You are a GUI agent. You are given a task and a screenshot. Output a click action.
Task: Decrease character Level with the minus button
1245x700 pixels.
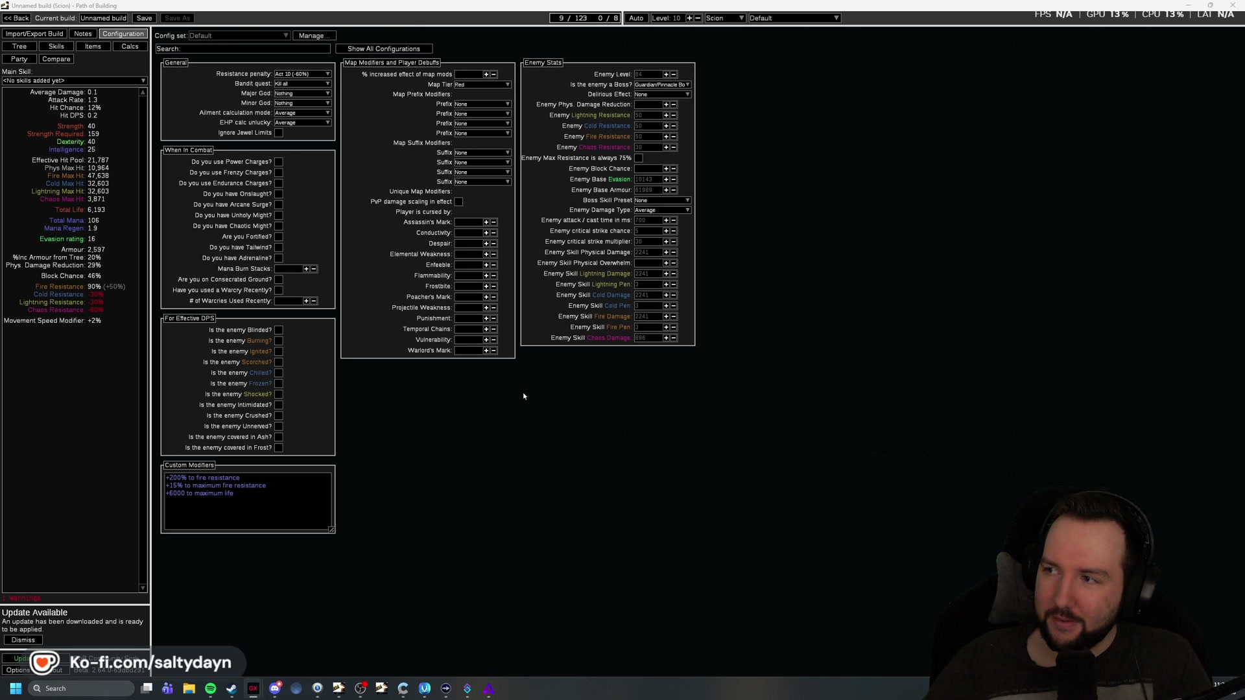tap(698, 18)
